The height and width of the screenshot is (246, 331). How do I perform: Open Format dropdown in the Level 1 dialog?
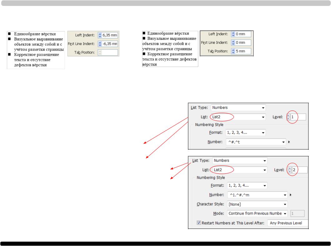click(x=245, y=133)
